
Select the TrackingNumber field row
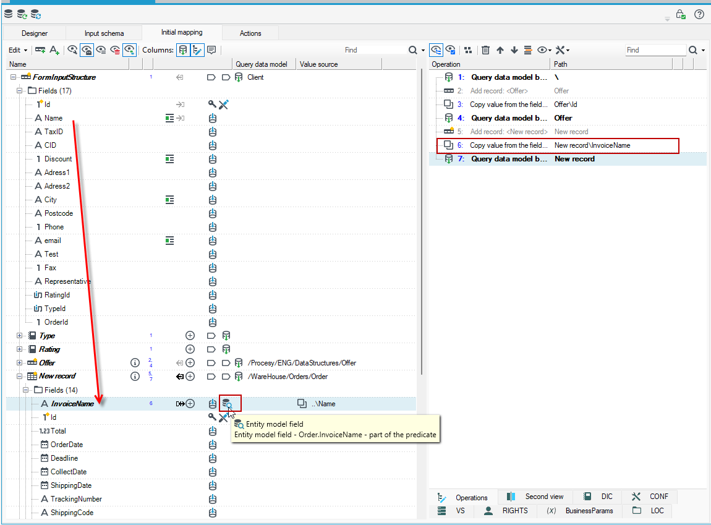pyautogui.click(x=211, y=498)
